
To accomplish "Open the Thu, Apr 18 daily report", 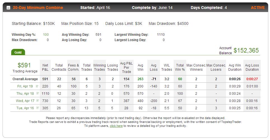I will [25, 93].
